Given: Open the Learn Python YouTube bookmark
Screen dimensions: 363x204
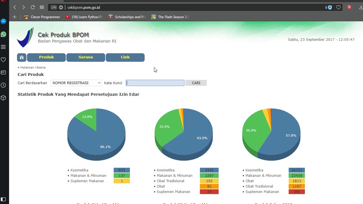Looking at the screenshot, I should click(x=84, y=17).
